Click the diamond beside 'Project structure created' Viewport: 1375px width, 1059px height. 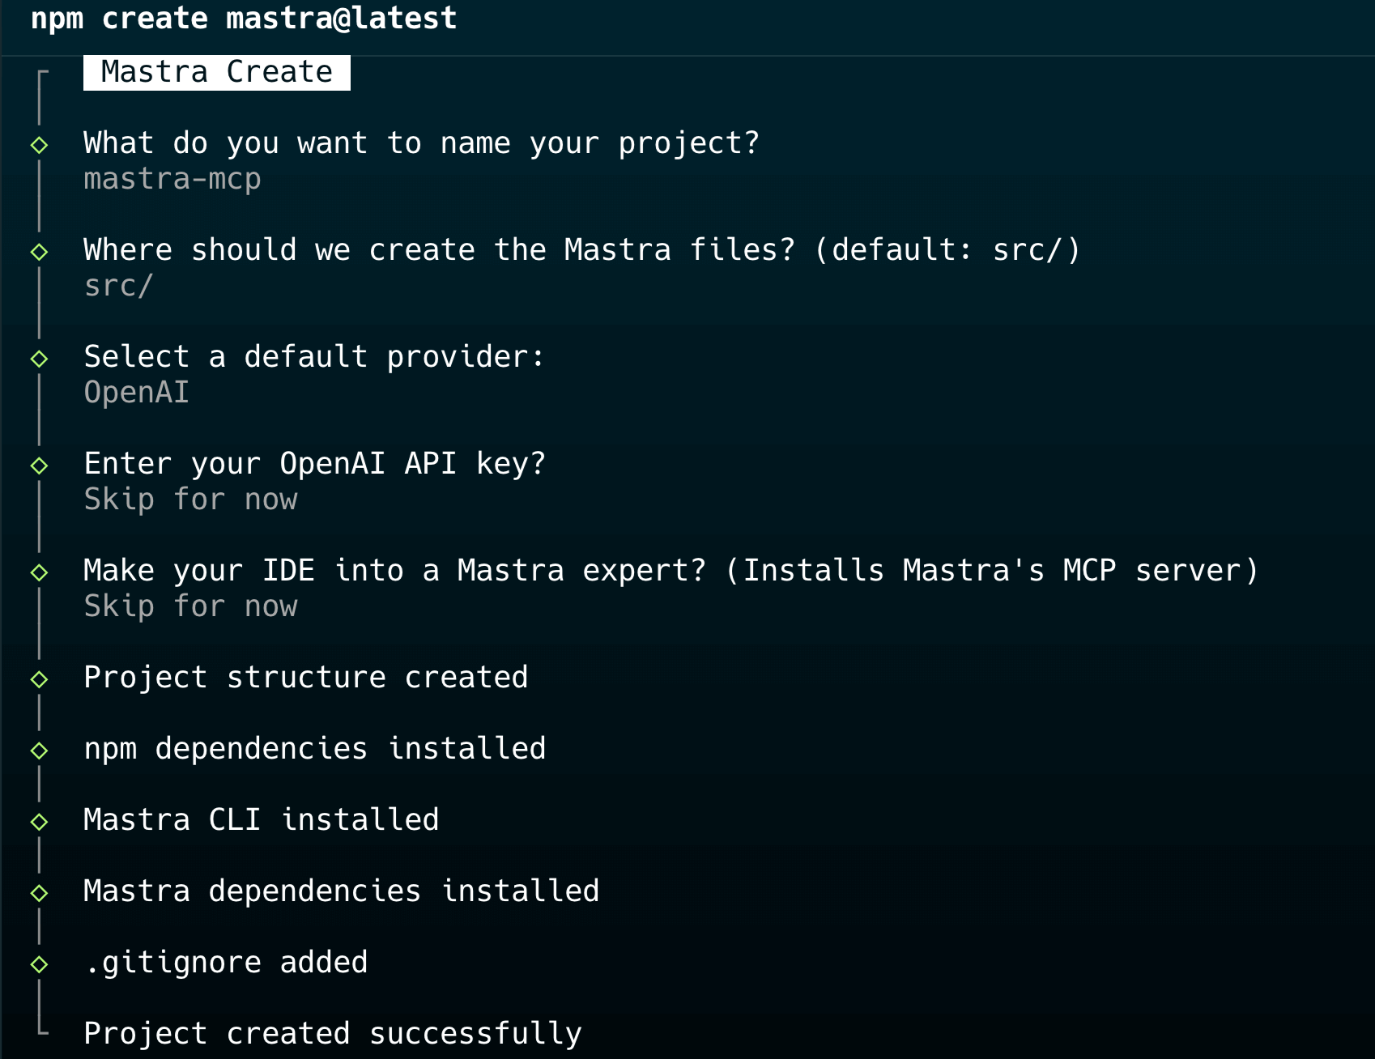point(38,678)
